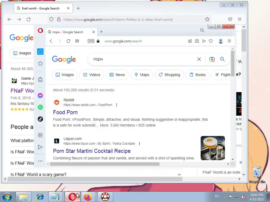Add page to Opera bookmarks heart
The width and height of the screenshot is (270, 202).
211,41
